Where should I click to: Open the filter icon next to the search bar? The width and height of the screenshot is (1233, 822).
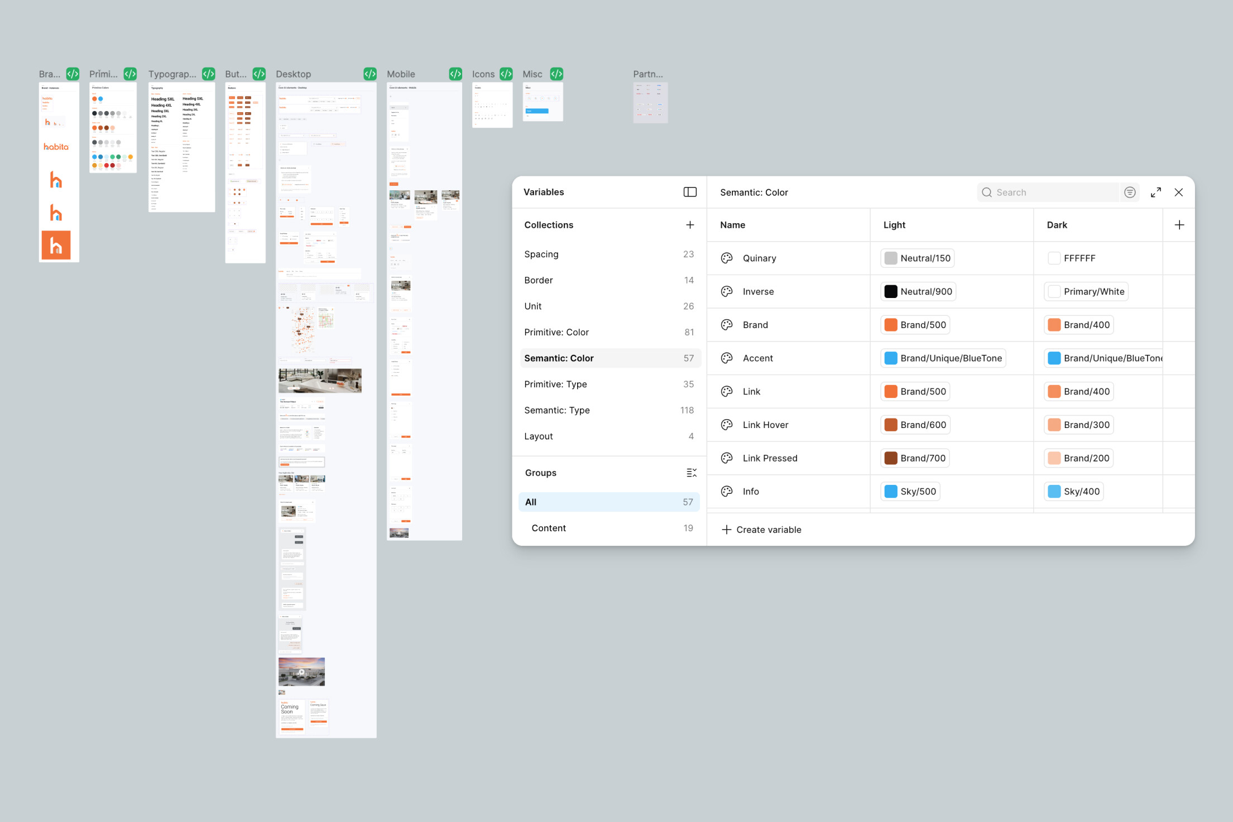[x=1130, y=192]
